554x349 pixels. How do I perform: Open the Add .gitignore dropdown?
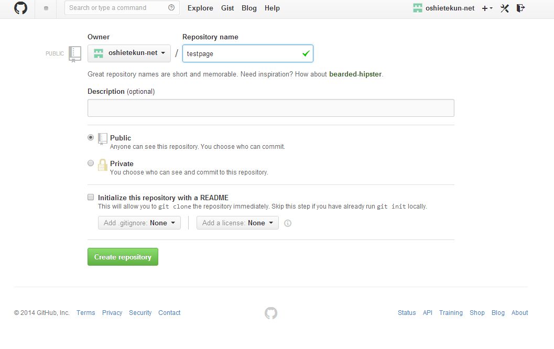[139, 223]
